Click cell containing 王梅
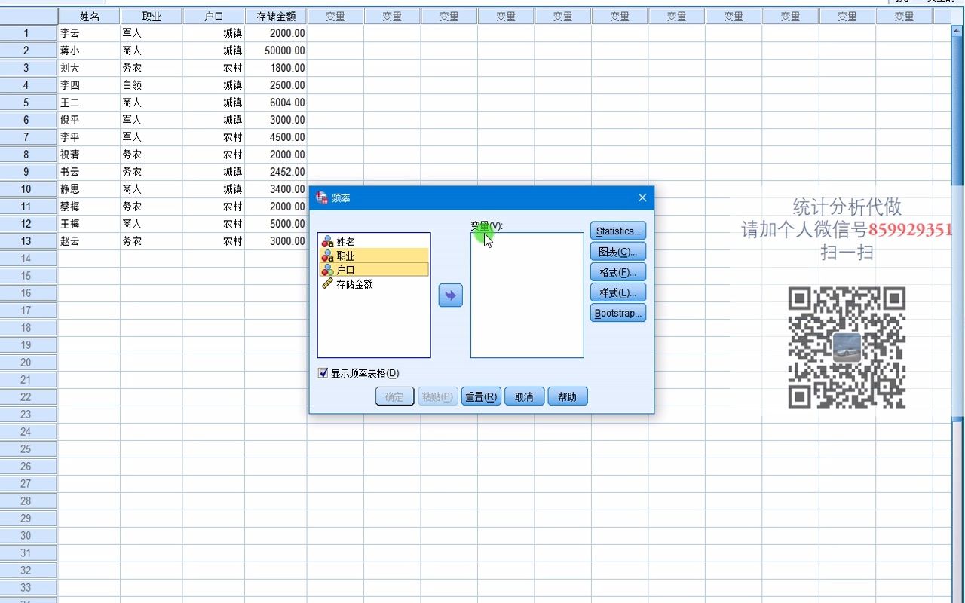965x603 pixels. pyautogui.click(x=89, y=224)
